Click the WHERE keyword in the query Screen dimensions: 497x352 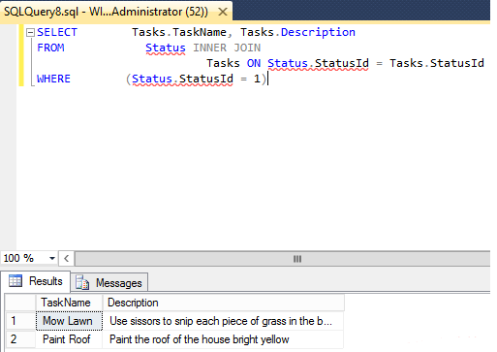(53, 79)
